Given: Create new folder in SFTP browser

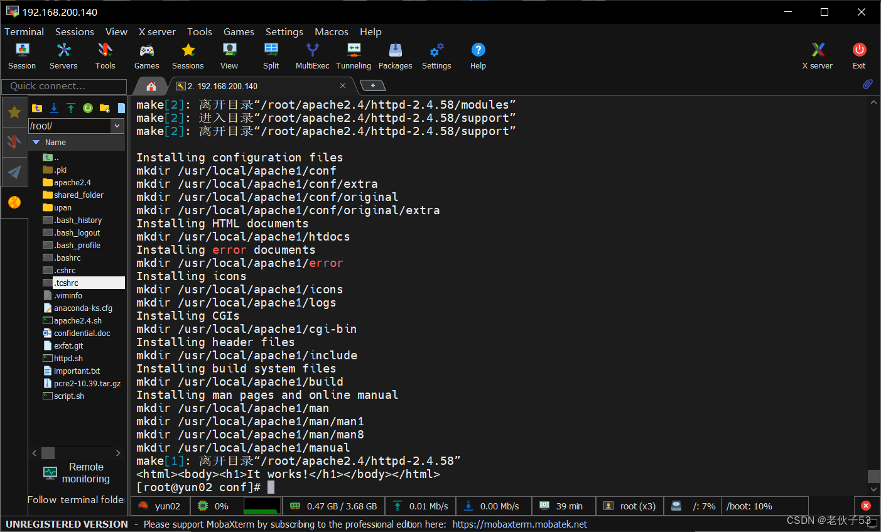Looking at the screenshot, I should (104, 108).
